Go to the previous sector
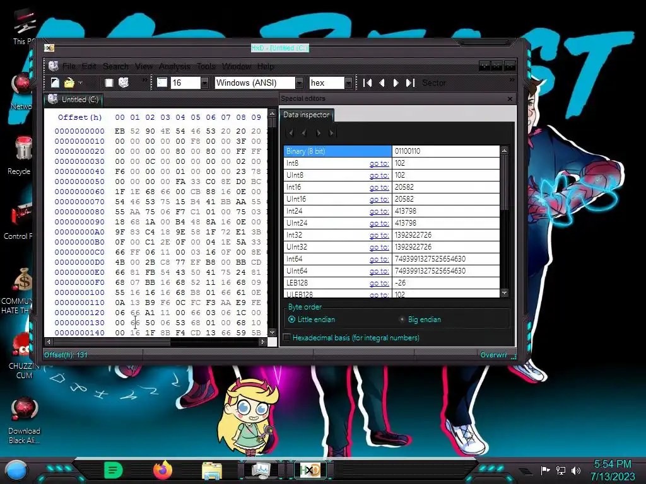 click(382, 83)
